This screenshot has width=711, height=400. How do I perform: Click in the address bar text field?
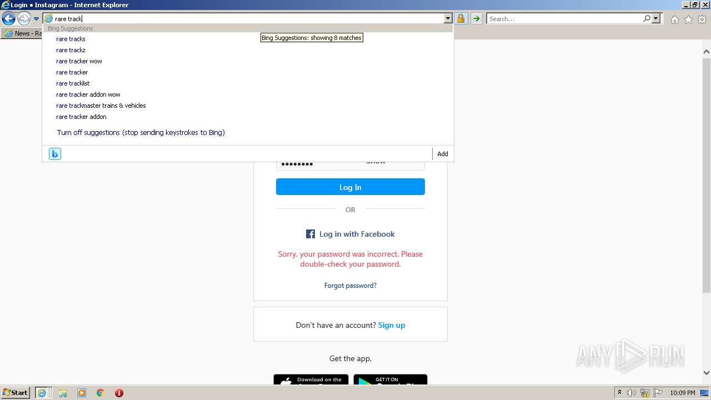pos(248,18)
